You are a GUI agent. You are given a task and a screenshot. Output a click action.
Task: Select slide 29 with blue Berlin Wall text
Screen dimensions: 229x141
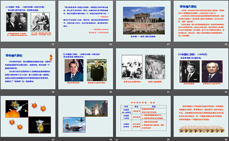(28, 69)
